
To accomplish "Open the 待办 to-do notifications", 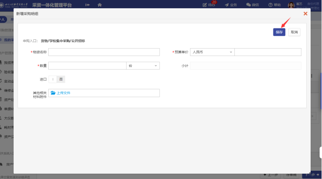I will tap(209, 5).
